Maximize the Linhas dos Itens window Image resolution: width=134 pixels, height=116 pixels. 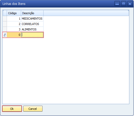point(123,4)
